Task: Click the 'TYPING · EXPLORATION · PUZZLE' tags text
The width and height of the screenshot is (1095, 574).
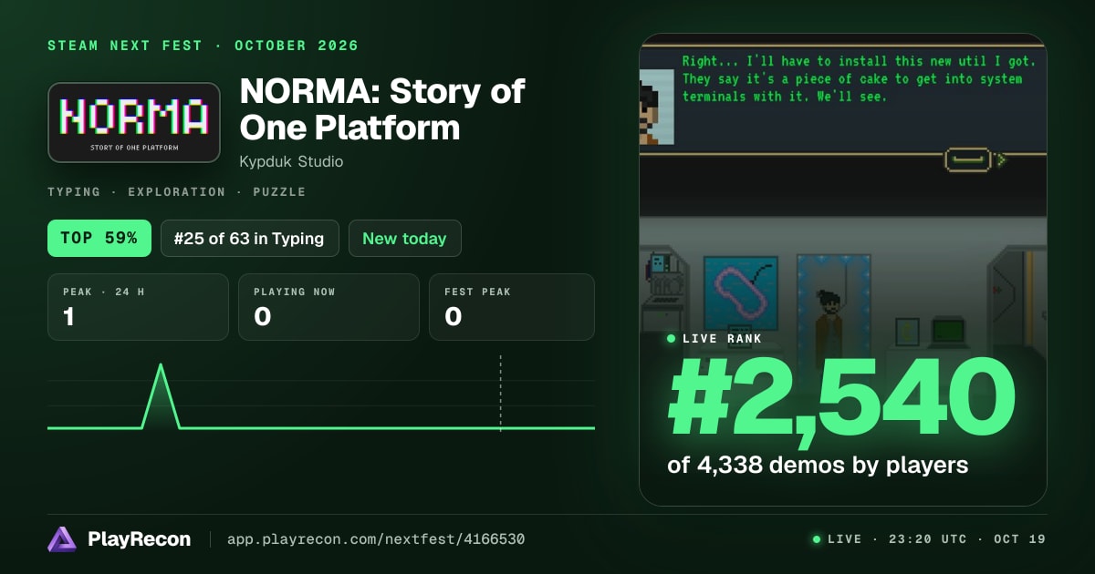Action: tap(177, 192)
